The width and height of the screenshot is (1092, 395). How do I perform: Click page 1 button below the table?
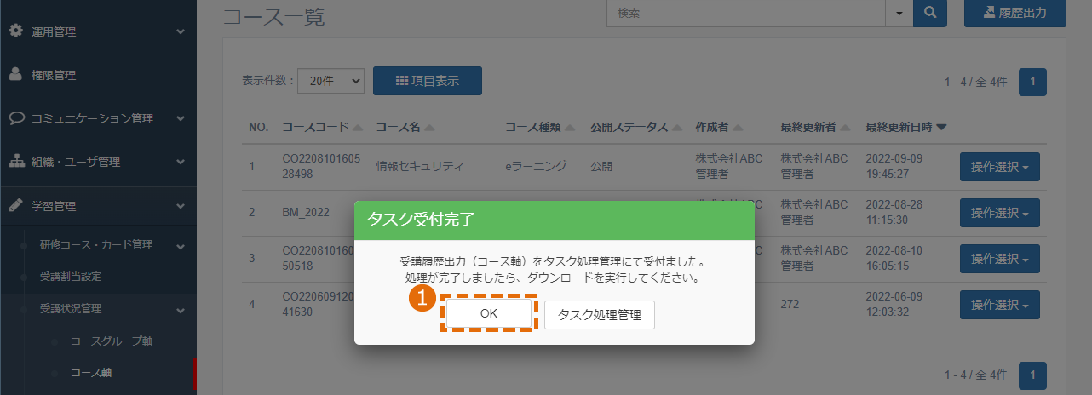pyautogui.click(x=1032, y=375)
